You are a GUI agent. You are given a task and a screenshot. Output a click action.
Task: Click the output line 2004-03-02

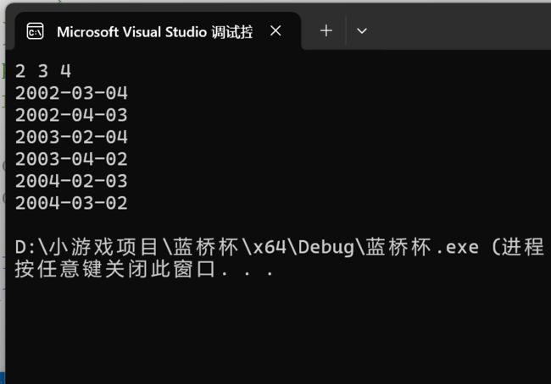click(x=71, y=203)
